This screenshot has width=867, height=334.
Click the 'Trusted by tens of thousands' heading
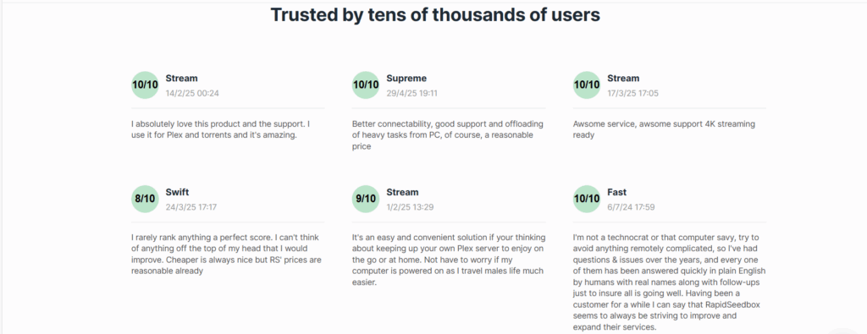click(x=435, y=15)
